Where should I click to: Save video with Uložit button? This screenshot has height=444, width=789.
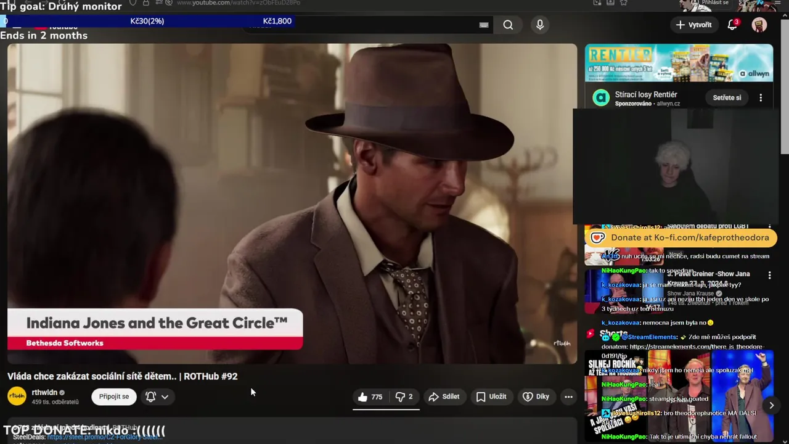(x=491, y=397)
